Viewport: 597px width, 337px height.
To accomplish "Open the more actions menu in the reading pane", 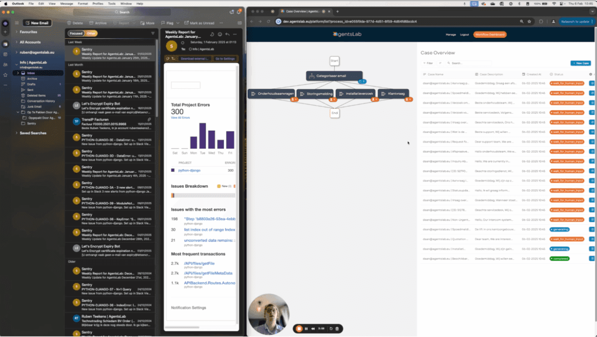I will click(236, 34).
